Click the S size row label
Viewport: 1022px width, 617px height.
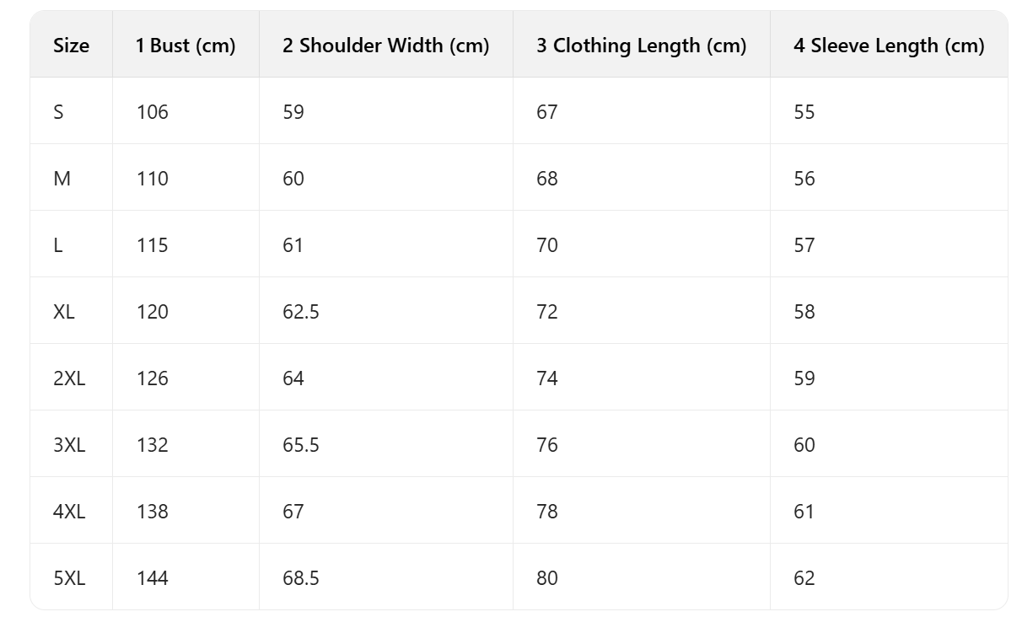tap(58, 112)
